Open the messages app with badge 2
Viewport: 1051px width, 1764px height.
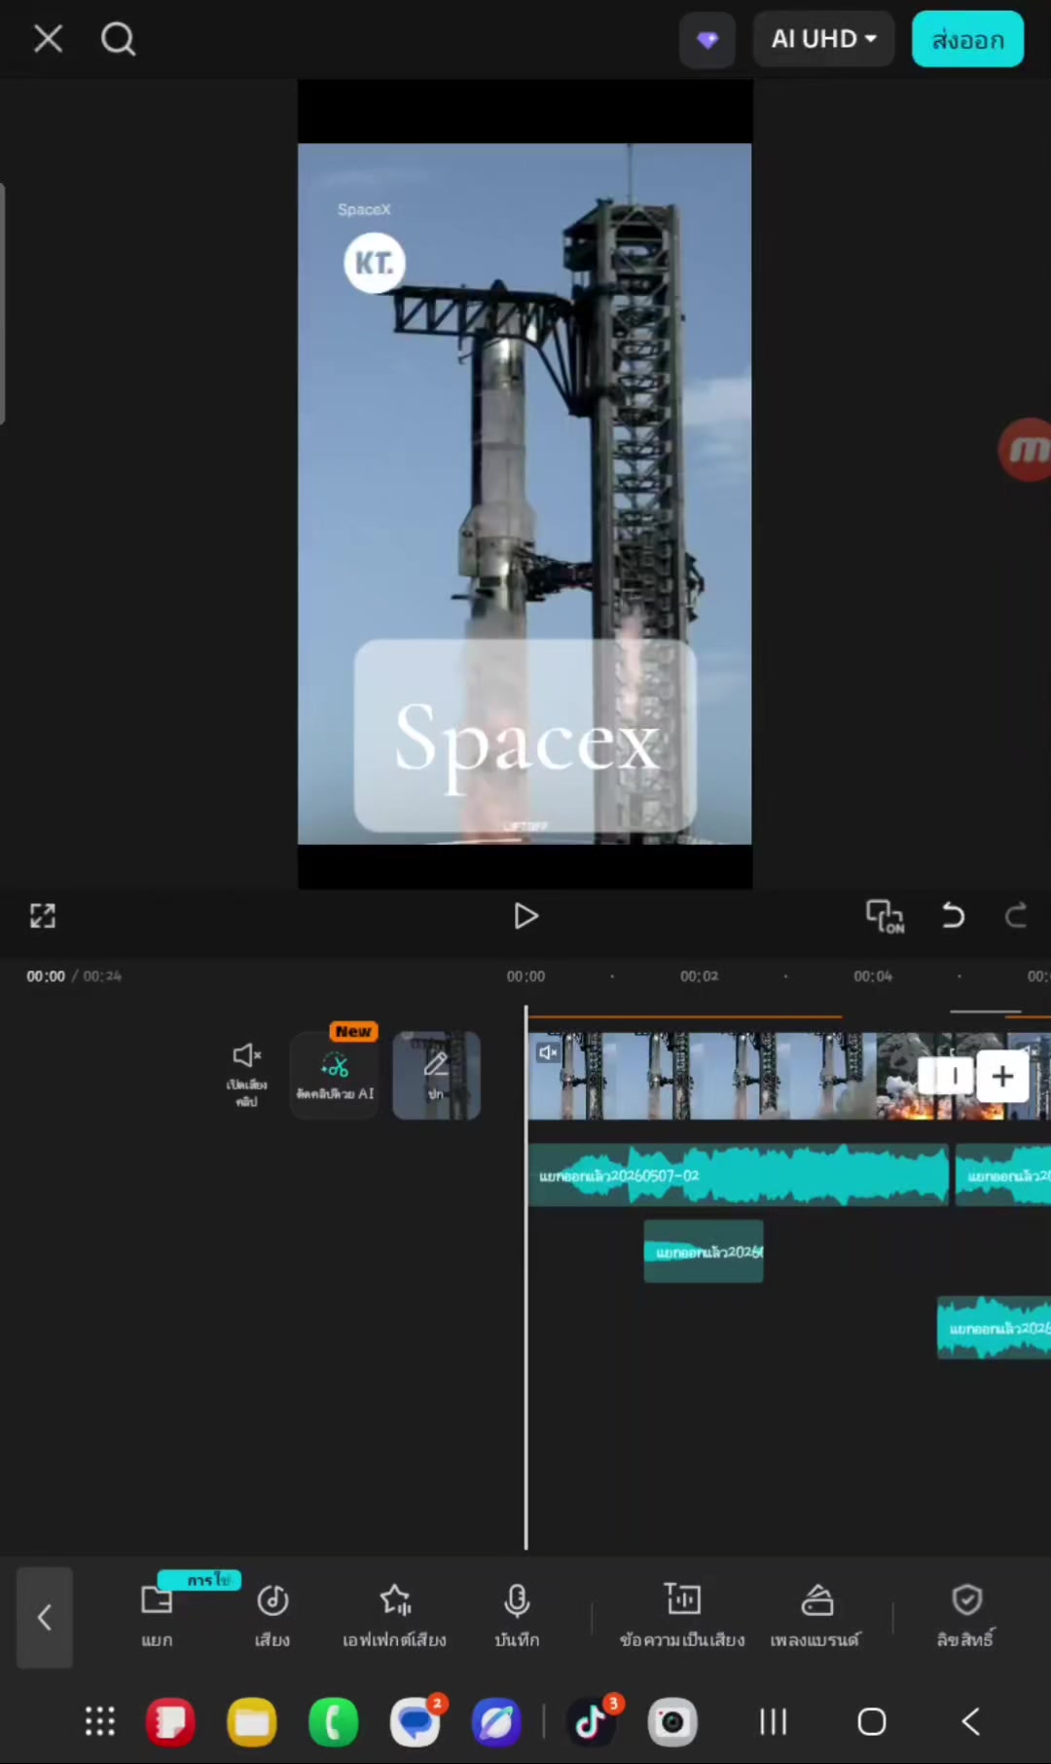pos(417,1721)
